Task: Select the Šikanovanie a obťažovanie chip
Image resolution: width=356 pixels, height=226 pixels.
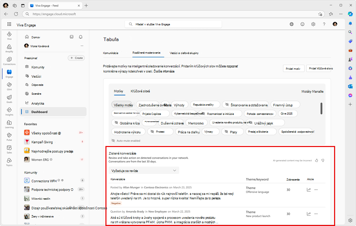Action: (245, 105)
